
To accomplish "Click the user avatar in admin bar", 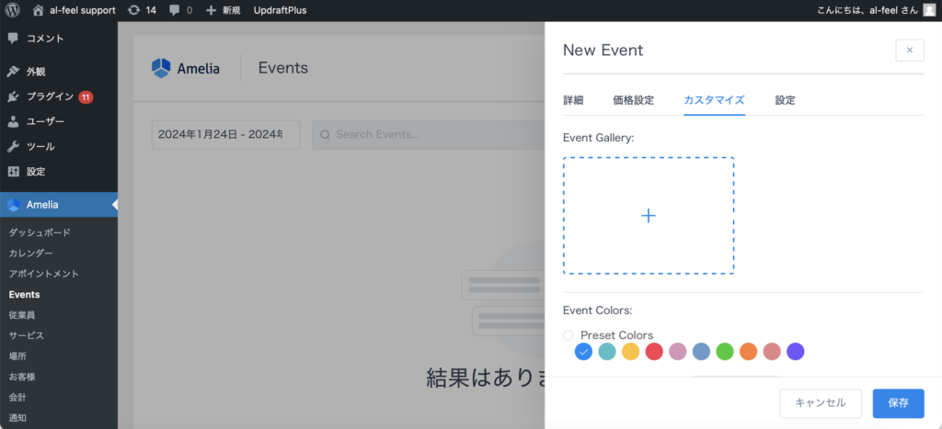I will pyautogui.click(x=929, y=10).
